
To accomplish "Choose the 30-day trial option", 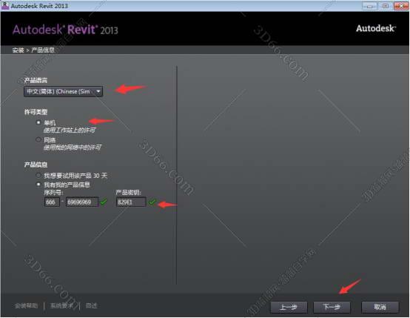I will tap(38, 175).
